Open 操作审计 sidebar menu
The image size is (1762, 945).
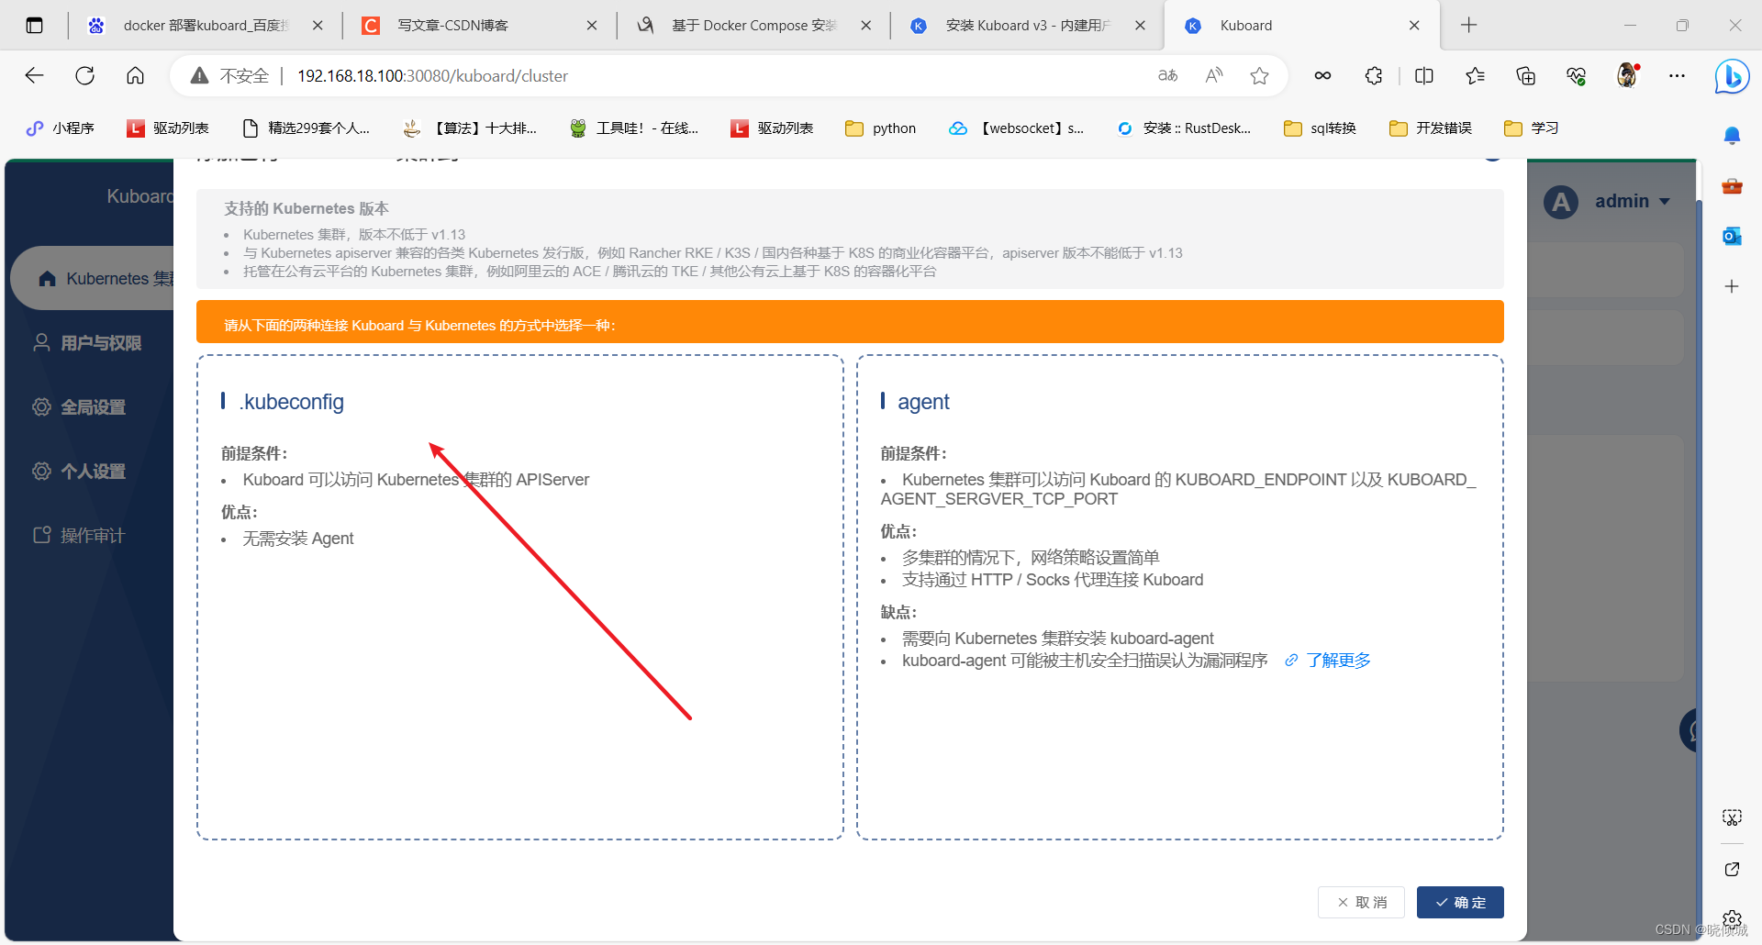click(x=79, y=536)
